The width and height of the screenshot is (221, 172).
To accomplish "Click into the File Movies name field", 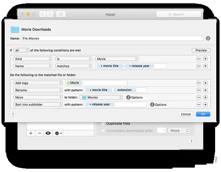I will click(112, 39).
